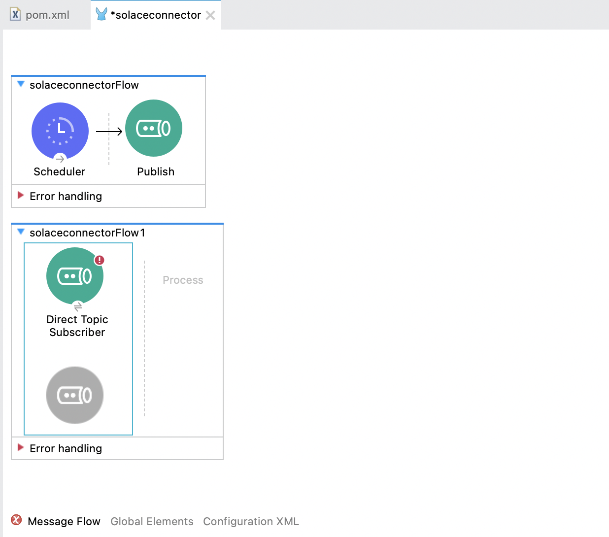
Task: Click the red error icon beside Message Flow
Action: tap(16, 520)
